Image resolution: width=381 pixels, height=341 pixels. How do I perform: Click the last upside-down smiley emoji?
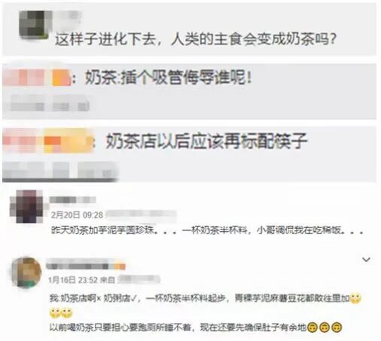tap(337, 327)
